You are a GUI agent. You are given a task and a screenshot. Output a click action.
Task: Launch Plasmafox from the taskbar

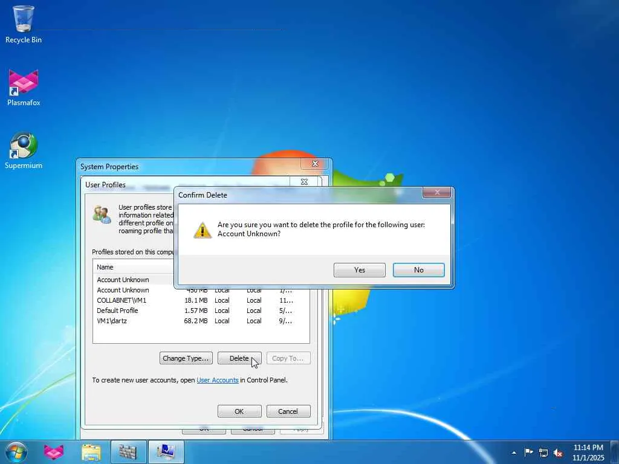[x=54, y=452]
